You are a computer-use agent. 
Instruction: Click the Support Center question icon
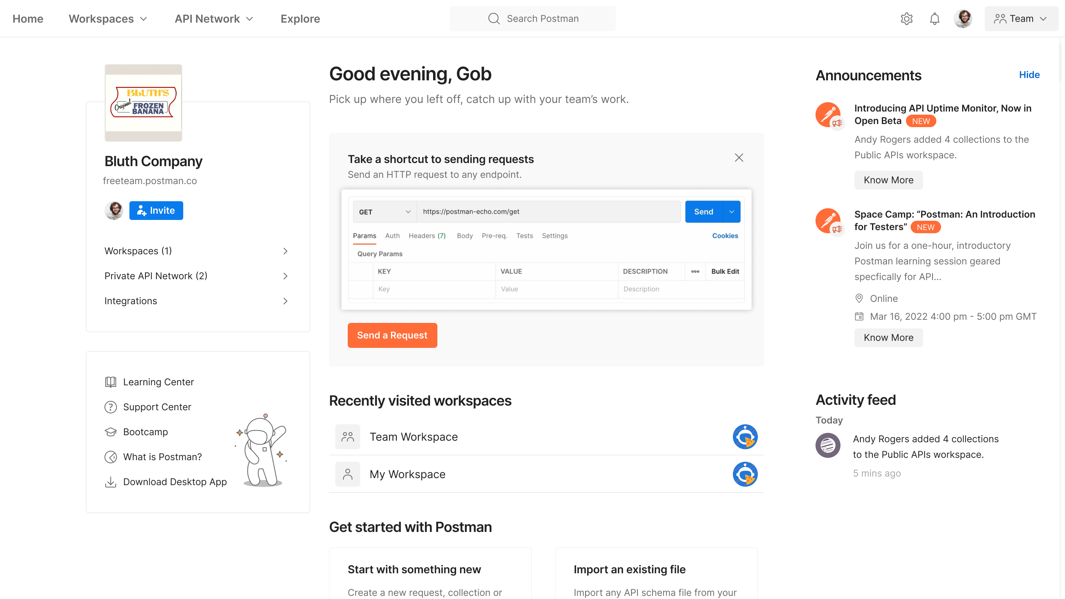(110, 407)
